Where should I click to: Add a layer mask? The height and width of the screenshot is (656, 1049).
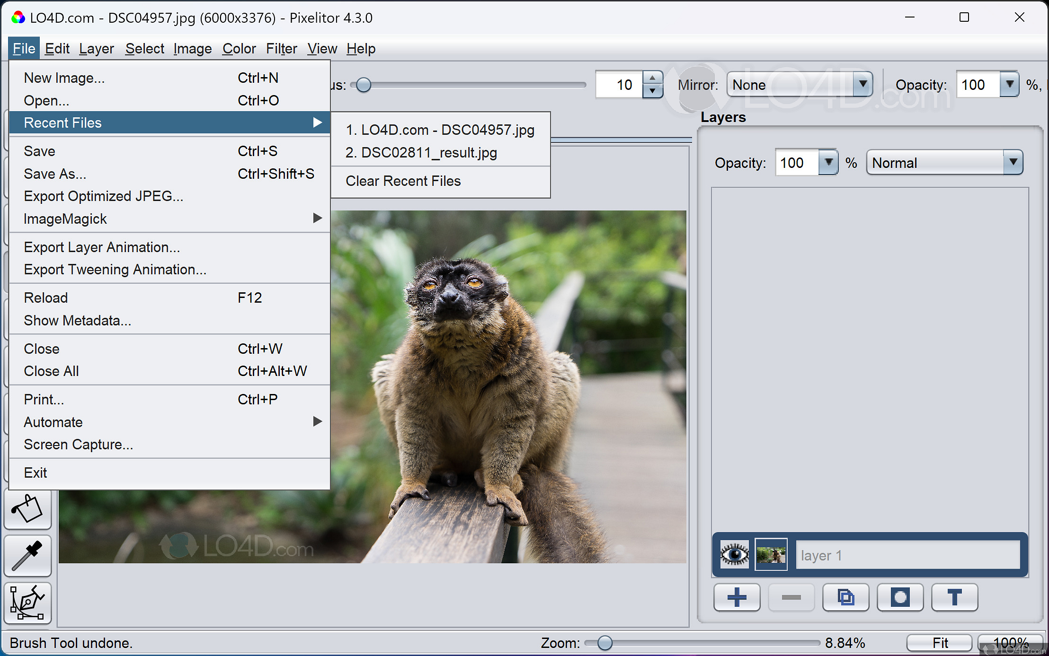(900, 597)
